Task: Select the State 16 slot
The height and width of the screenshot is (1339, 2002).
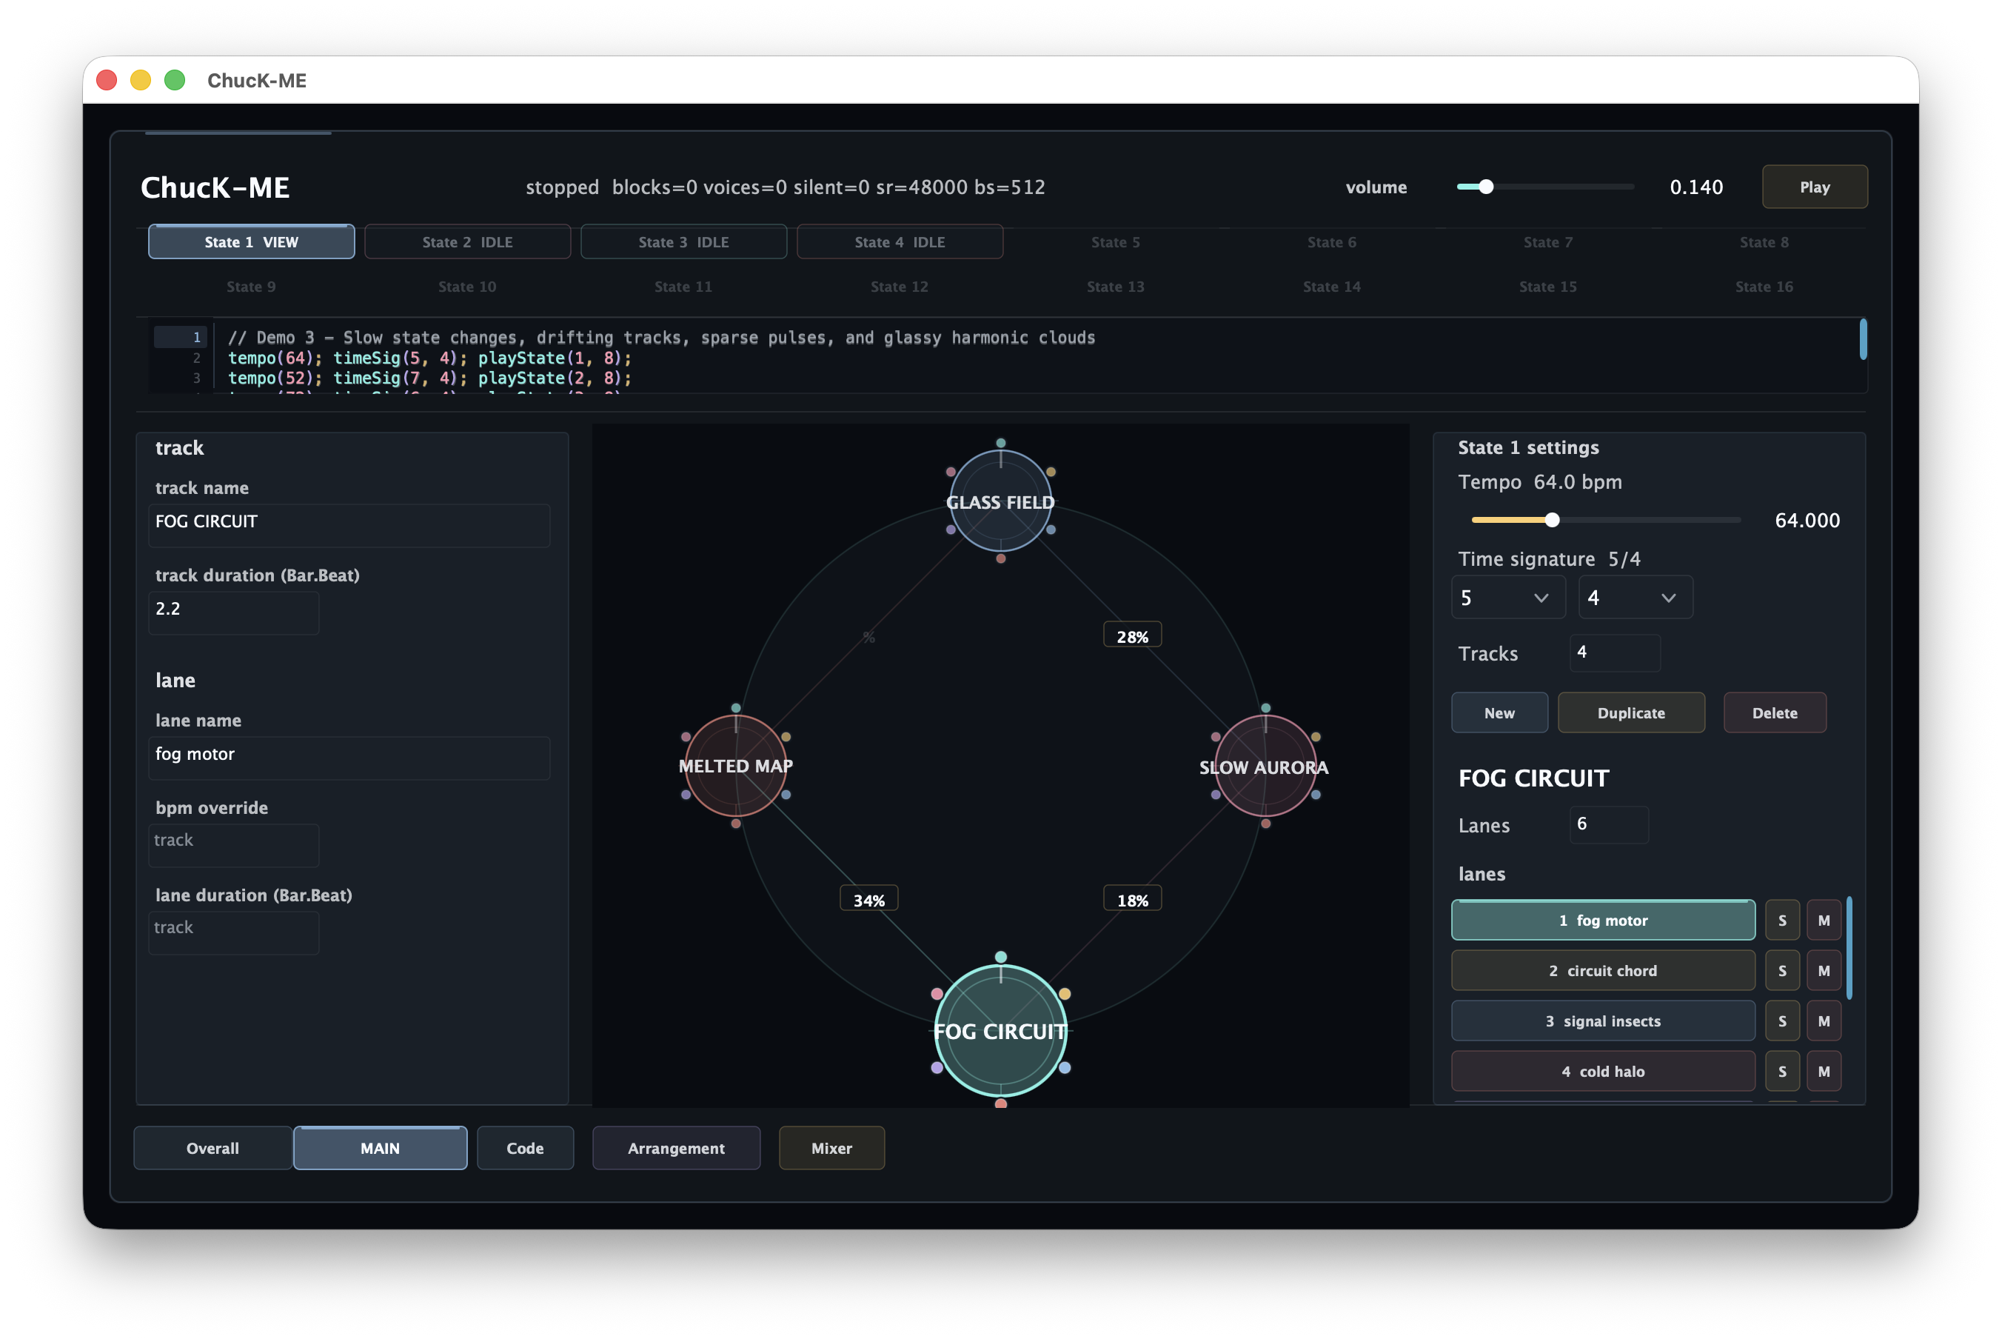Action: (x=1763, y=287)
